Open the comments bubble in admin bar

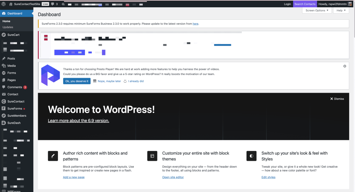tap(54, 4)
